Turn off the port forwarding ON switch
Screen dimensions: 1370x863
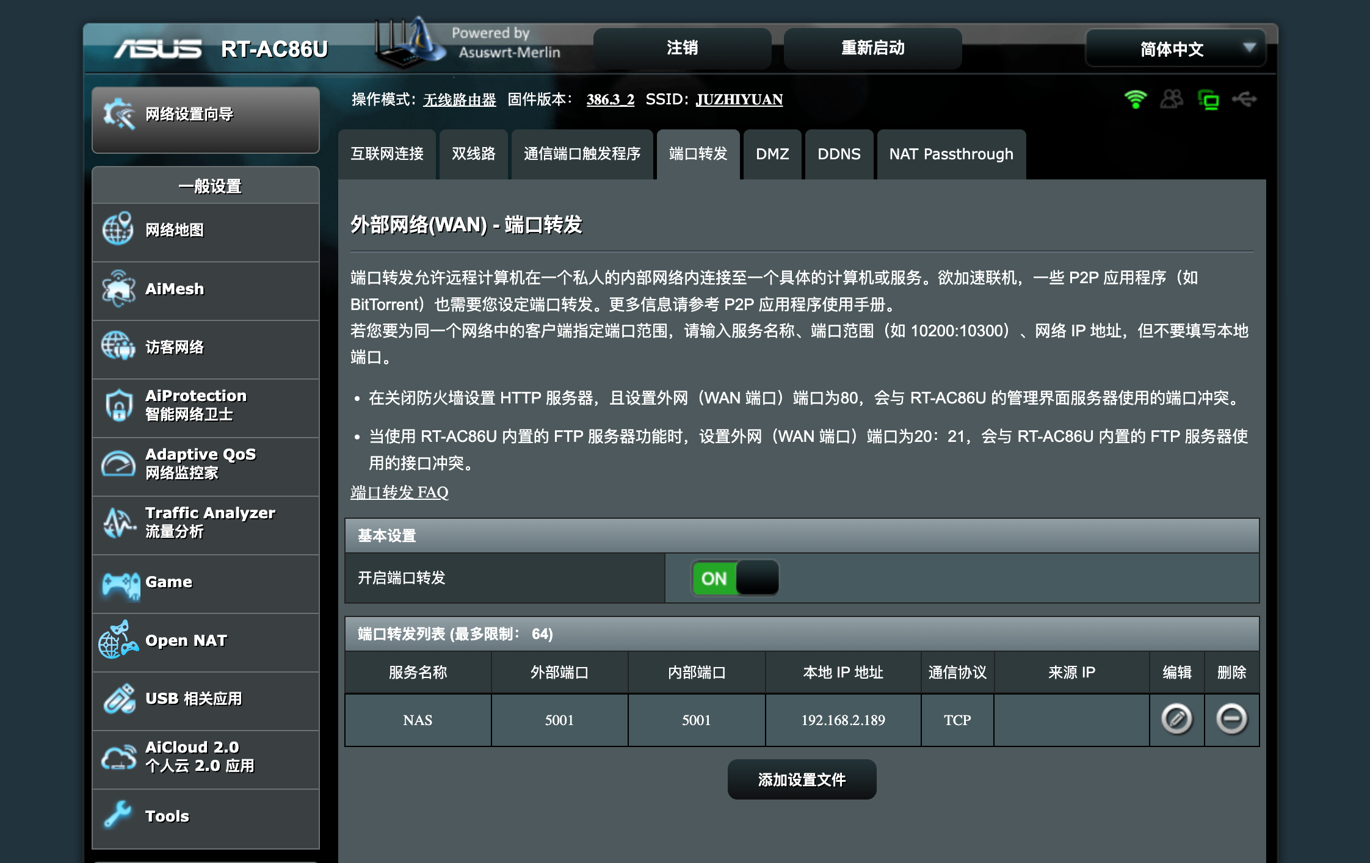pyautogui.click(x=735, y=578)
